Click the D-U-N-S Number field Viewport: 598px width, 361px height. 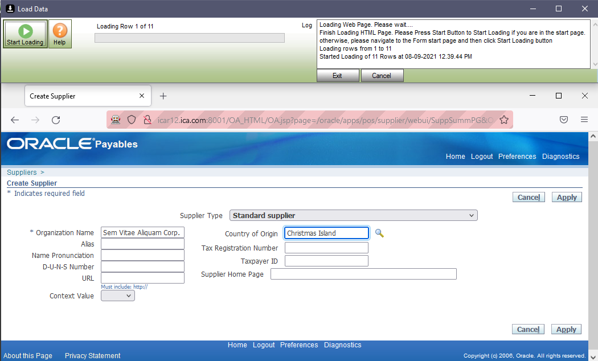coord(142,266)
